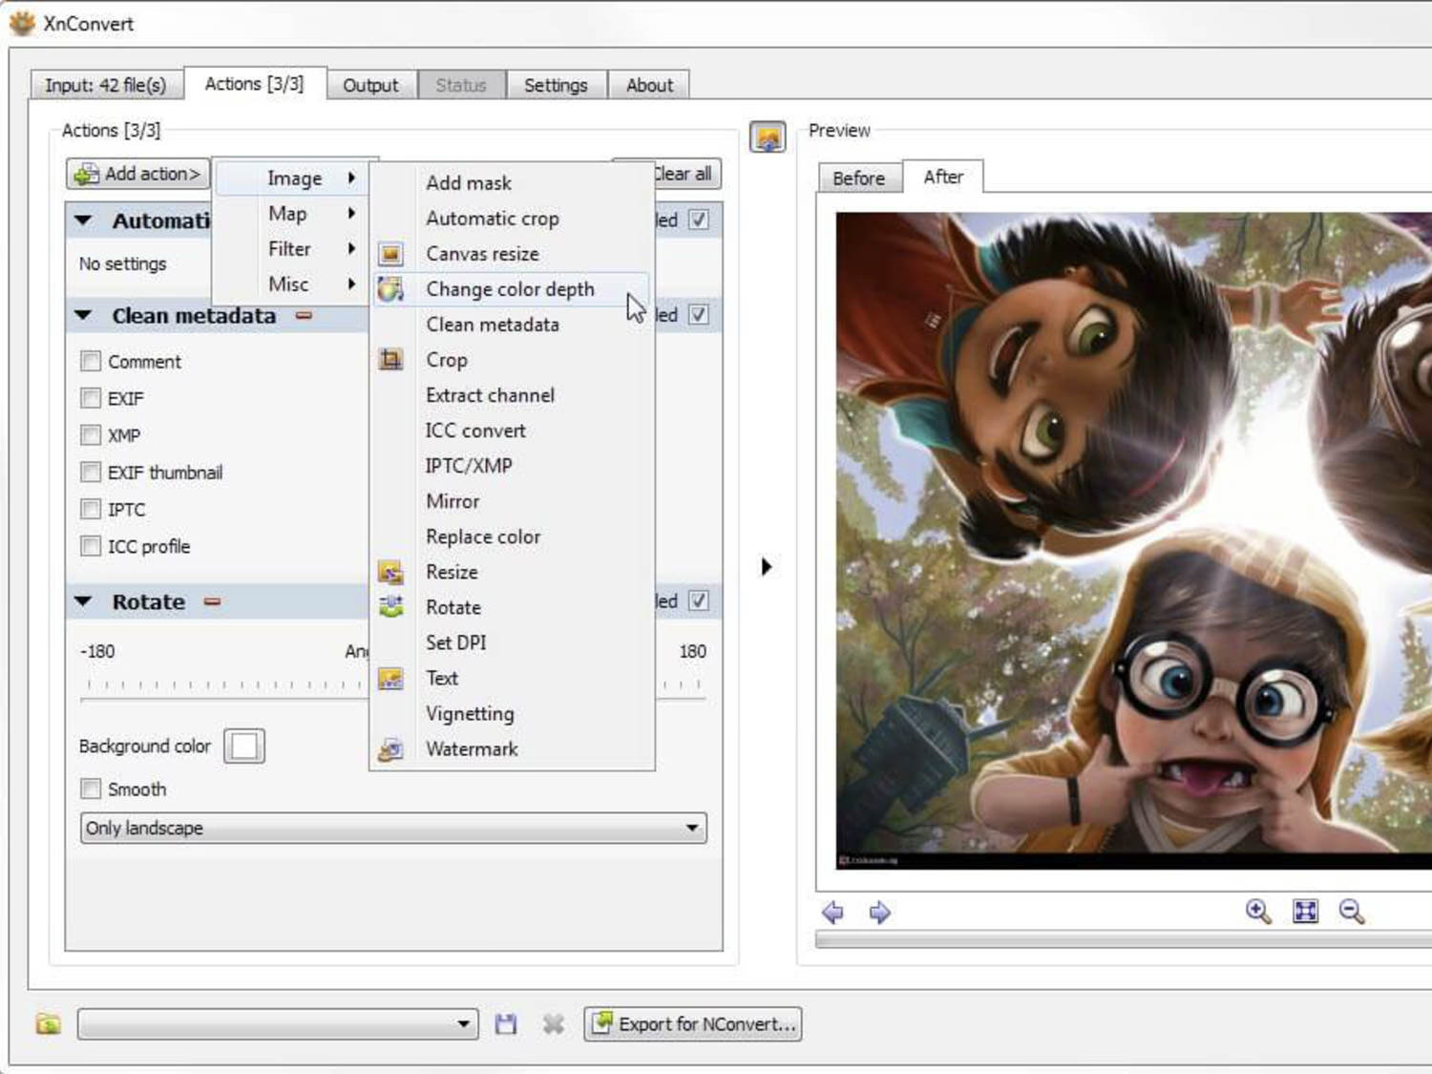Image resolution: width=1432 pixels, height=1074 pixels.
Task: Toggle the Automatic crop action Enabled checkbox
Action: 699,220
